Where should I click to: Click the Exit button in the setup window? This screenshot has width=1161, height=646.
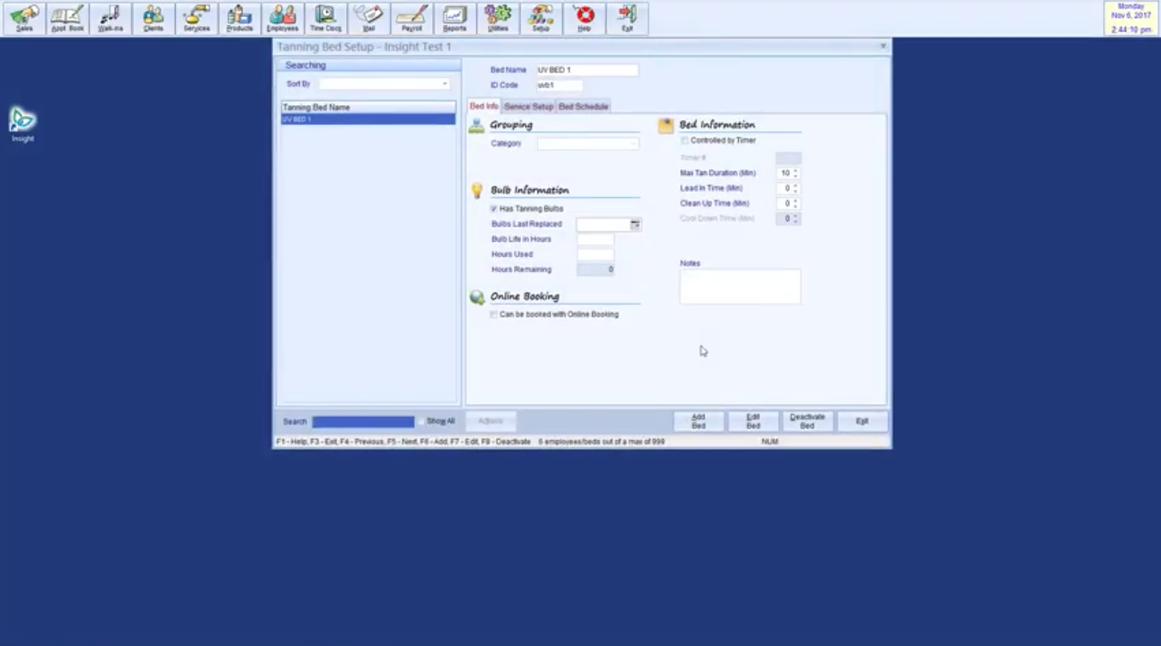(862, 422)
